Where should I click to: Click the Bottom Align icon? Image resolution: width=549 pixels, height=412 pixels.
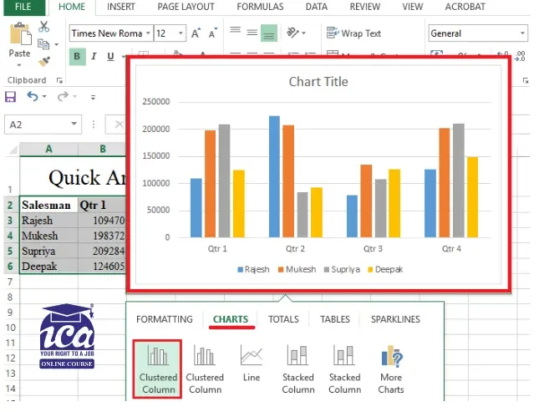click(x=269, y=33)
